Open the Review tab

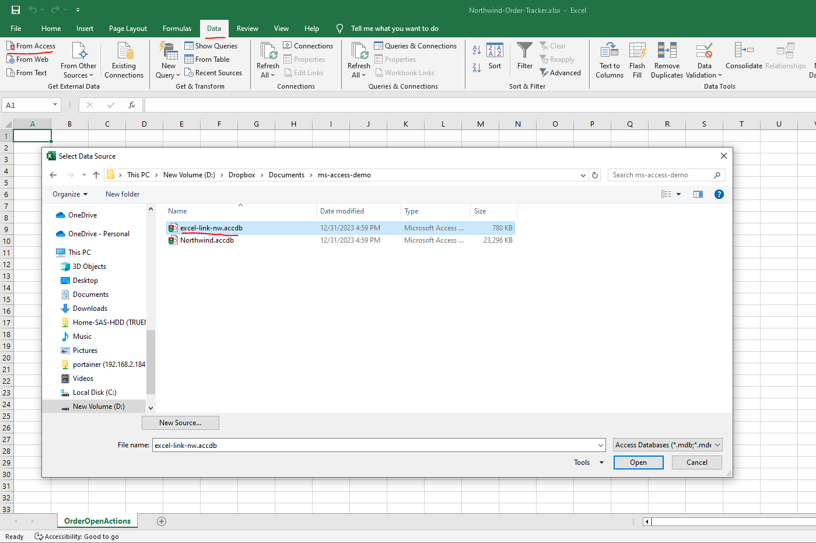(x=247, y=29)
